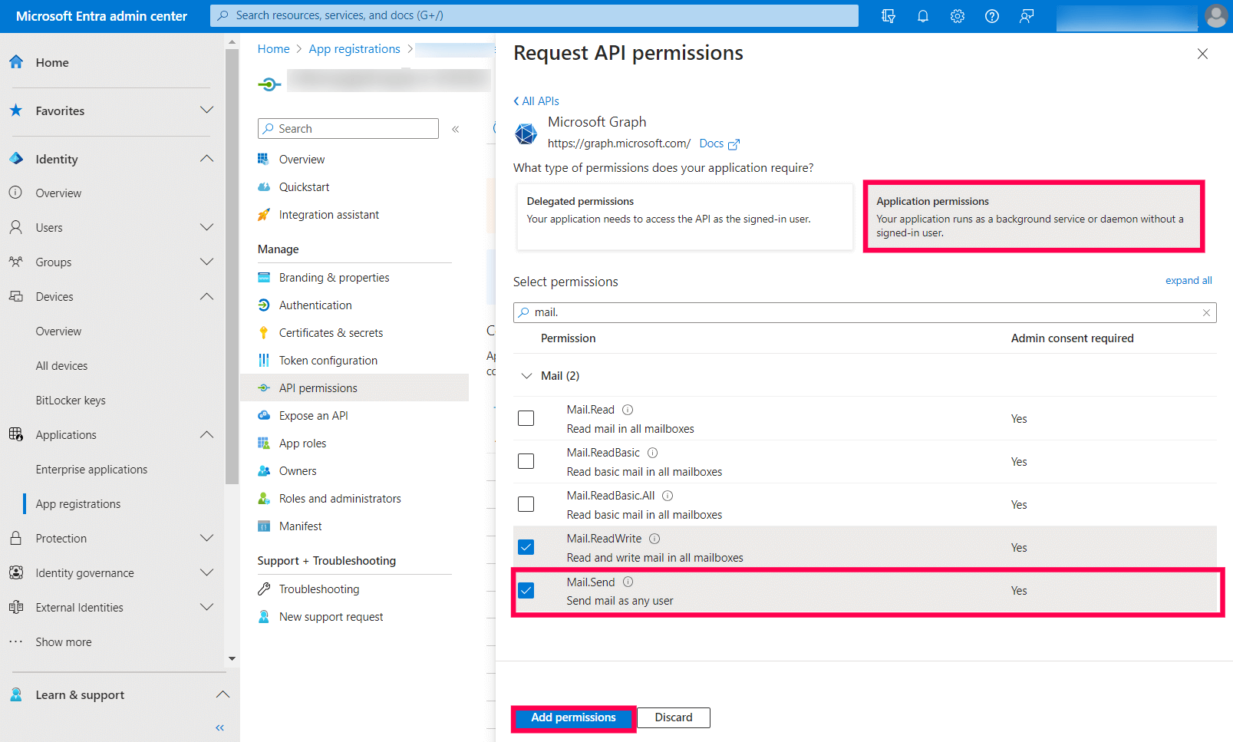Open the notifications bell
Viewport: 1233px width, 742px height.
pyautogui.click(x=922, y=15)
